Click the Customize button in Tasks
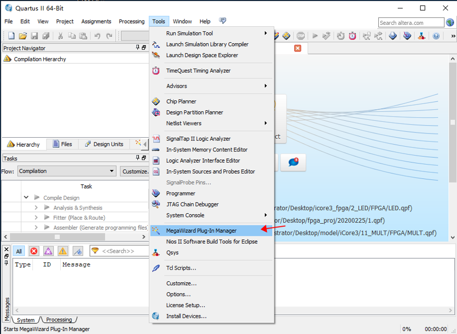This screenshot has height=334, width=457. [x=135, y=171]
